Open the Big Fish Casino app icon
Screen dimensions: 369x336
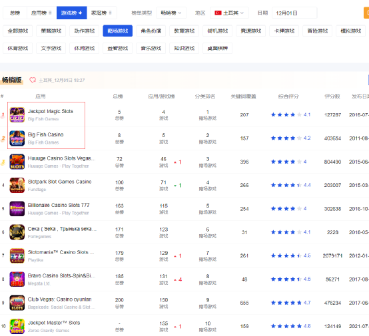(17, 138)
